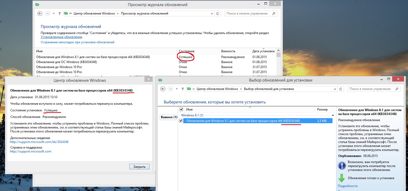Go back in Select updates window
Image resolution: width=408 pixels, height=191 pixels.
[x=163, y=89]
